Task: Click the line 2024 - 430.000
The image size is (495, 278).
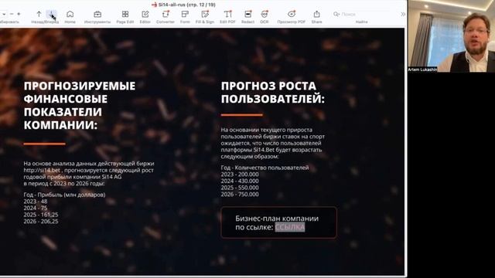Action: click(x=240, y=181)
